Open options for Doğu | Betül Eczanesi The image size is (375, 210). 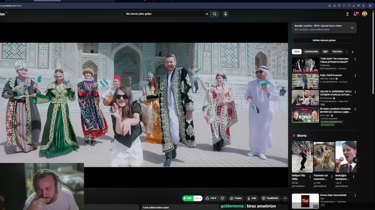[x=355, y=76]
